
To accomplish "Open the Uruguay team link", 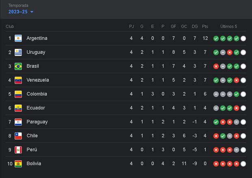I will (36, 52).
